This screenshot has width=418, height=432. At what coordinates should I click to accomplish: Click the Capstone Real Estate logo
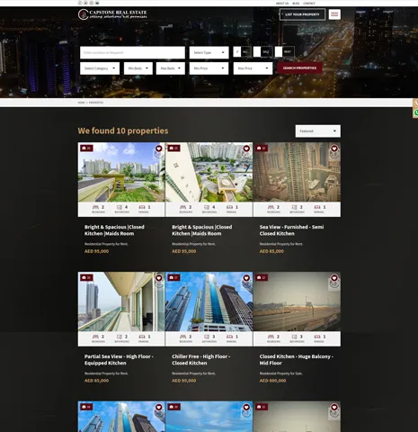pyautogui.click(x=112, y=14)
